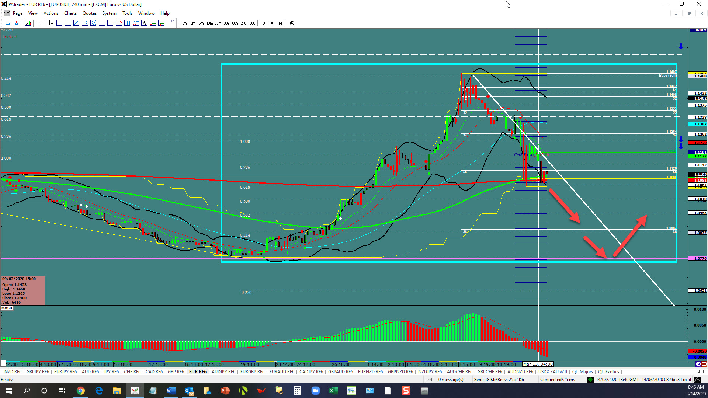The height and width of the screenshot is (398, 708).
Task: Switch to 240 minute timeframe
Action: (x=243, y=23)
